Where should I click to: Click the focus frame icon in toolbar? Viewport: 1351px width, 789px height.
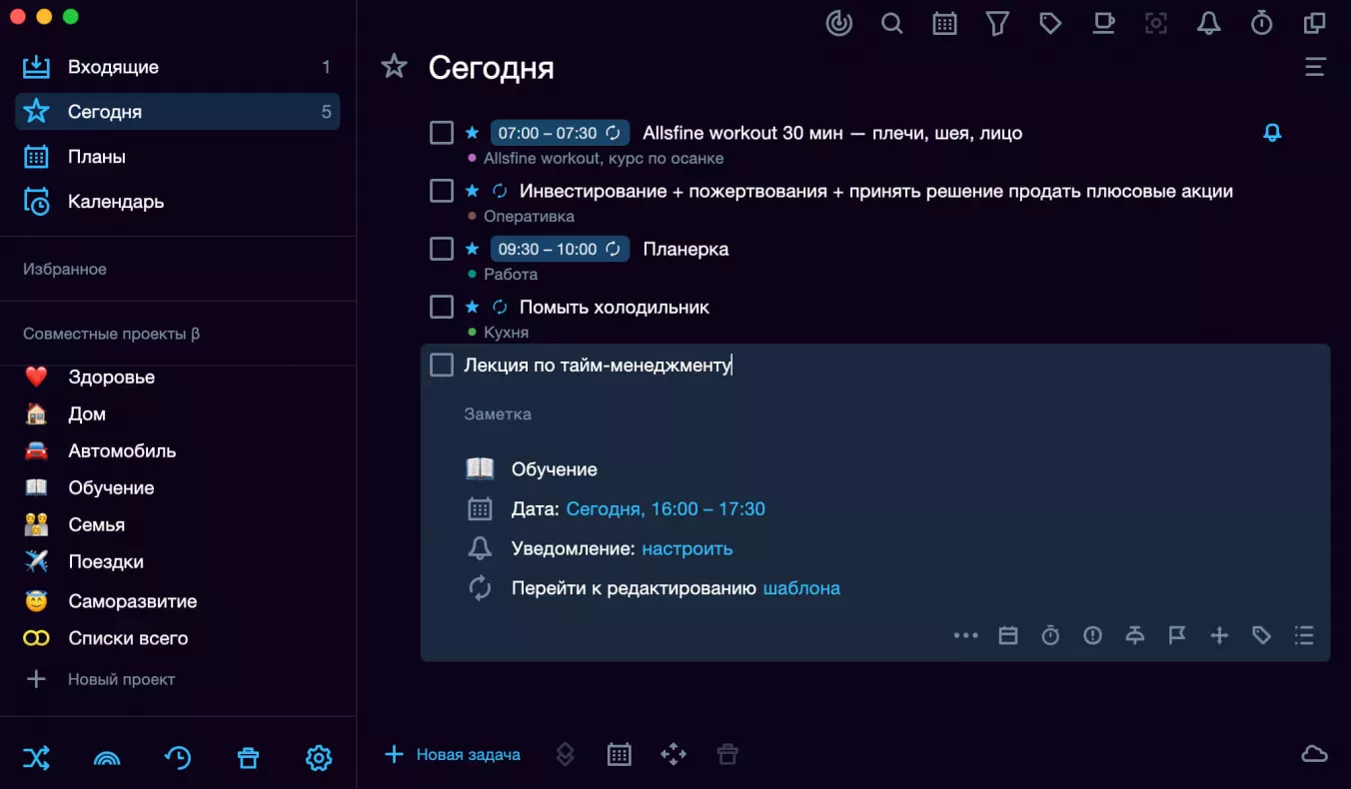(x=1156, y=23)
